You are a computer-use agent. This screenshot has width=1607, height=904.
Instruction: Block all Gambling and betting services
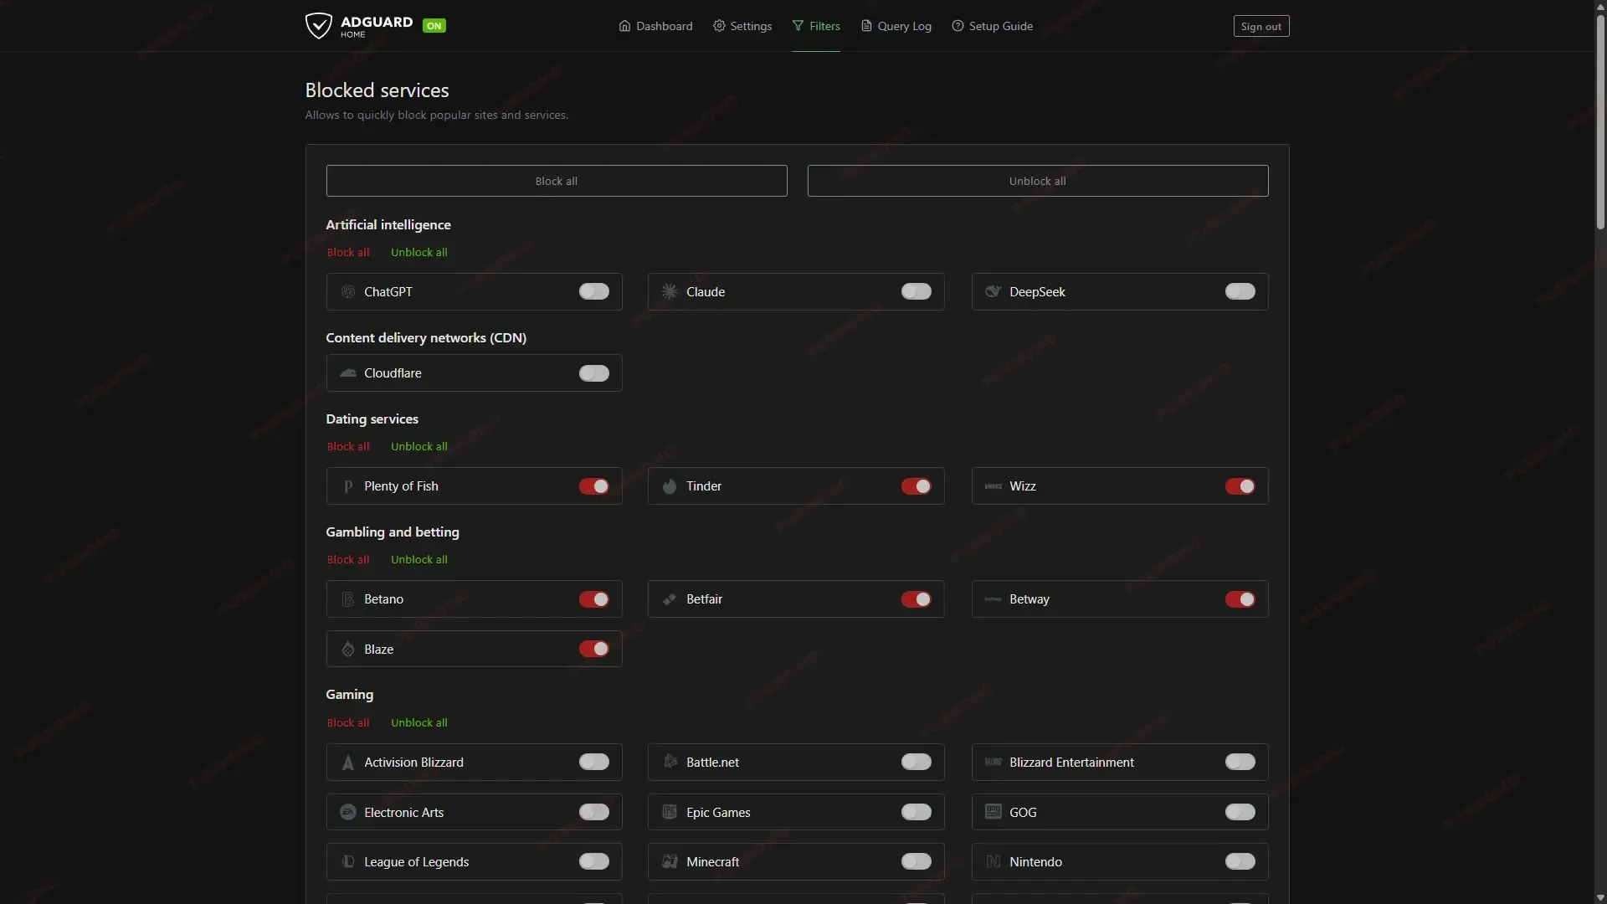tap(348, 559)
